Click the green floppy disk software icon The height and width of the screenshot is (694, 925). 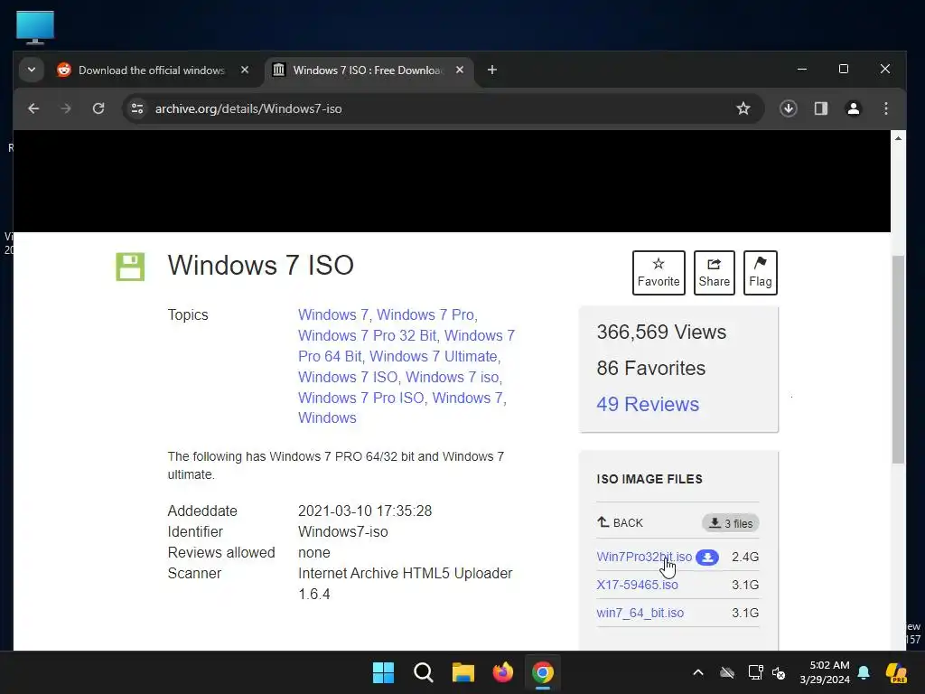click(x=130, y=267)
